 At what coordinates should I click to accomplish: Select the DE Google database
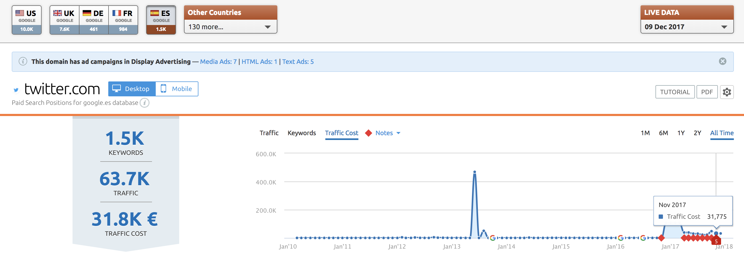pyautogui.click(x=94, y=20)
